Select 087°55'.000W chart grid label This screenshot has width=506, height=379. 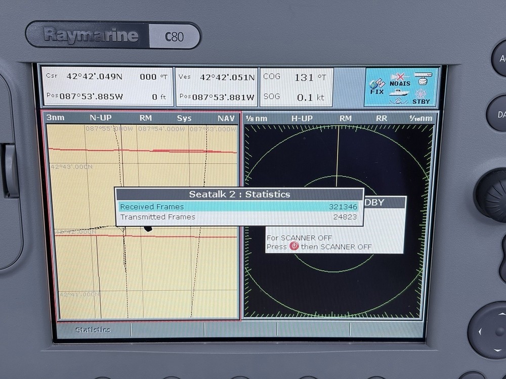[x=109, y=128]
